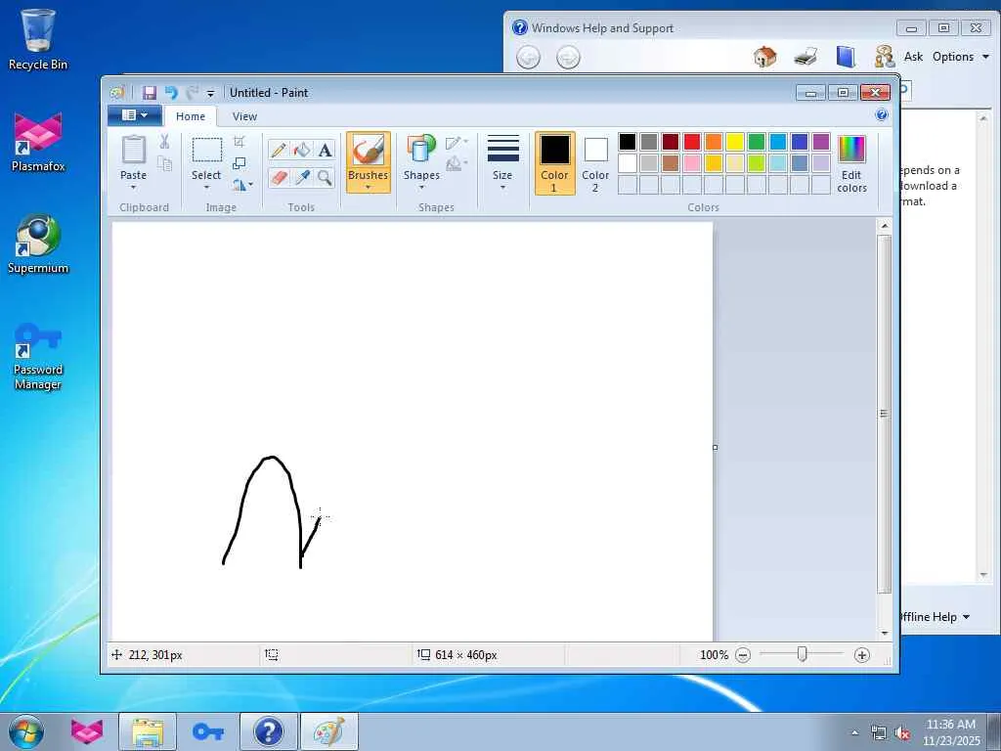Open Customize Quick Access Toolbar dropdown
Screen dimensions: 1001x751
[211, 94]
